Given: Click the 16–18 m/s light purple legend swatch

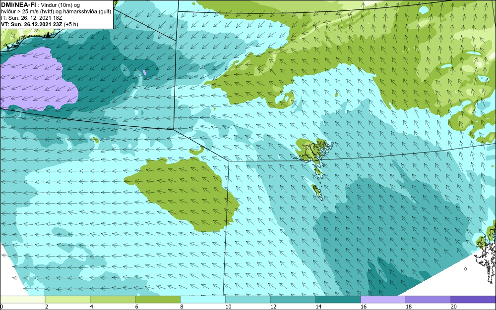Looking at the screenshot, I should coord(383,299).
